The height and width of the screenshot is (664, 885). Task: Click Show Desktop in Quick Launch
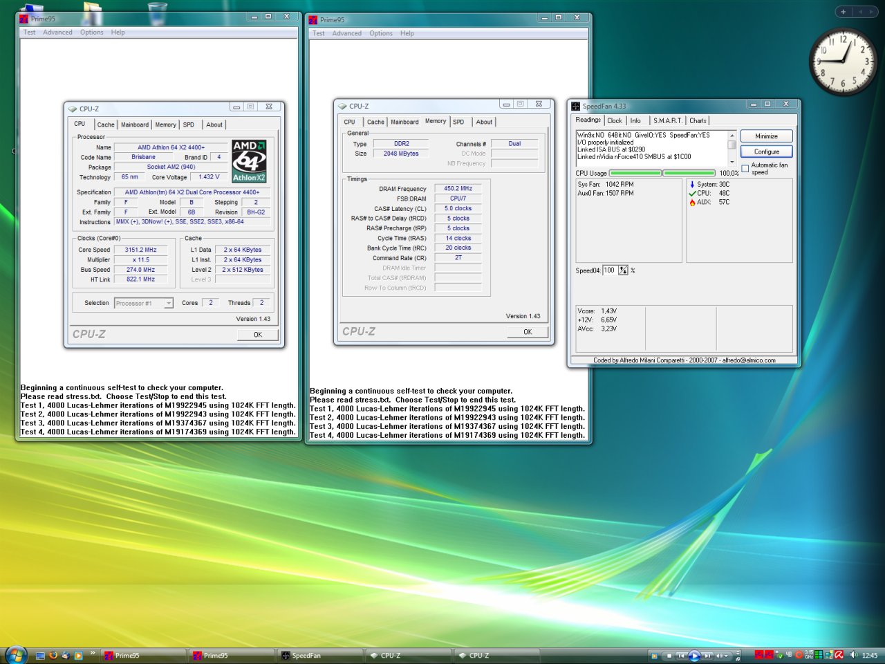coord(40,656)
